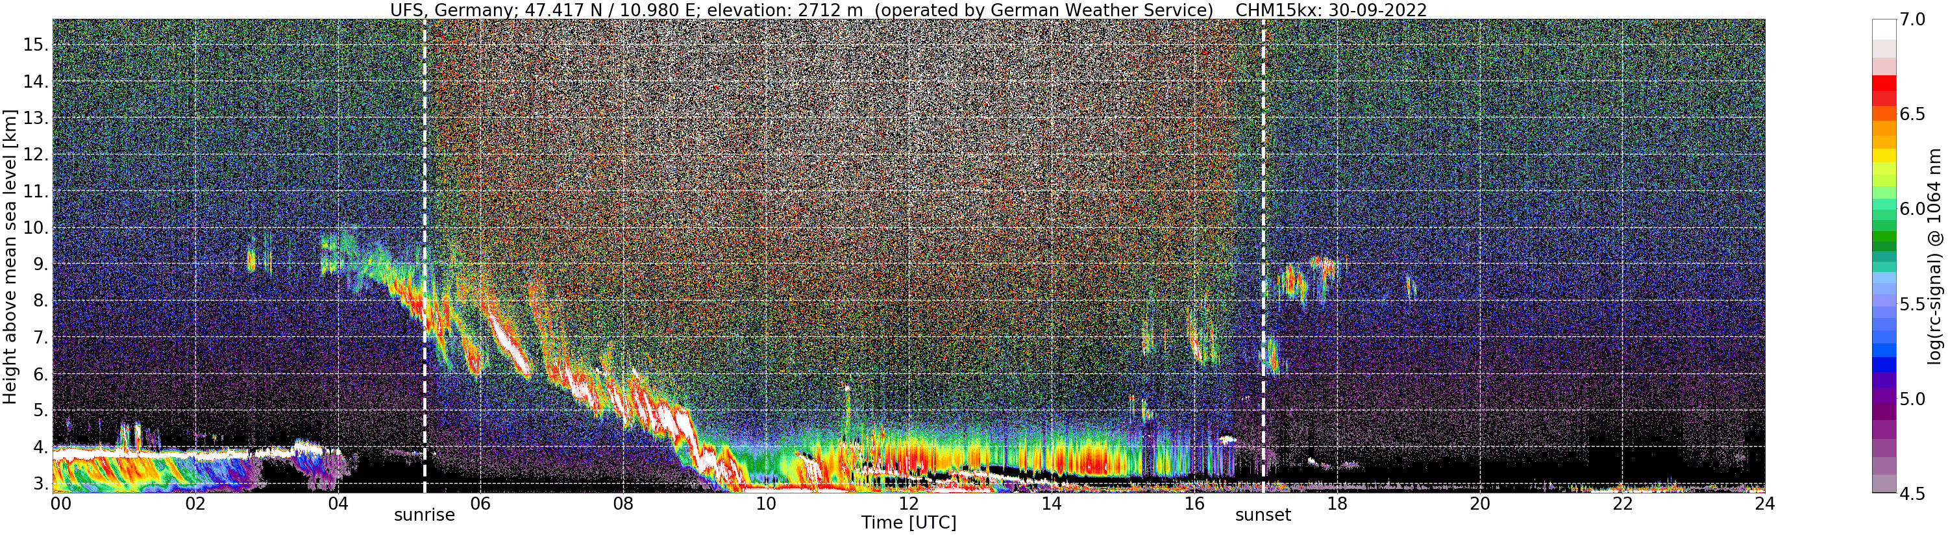The image size is (1948, 535).
Task: Click the x-axis tick label '00'
Action: 60,504
